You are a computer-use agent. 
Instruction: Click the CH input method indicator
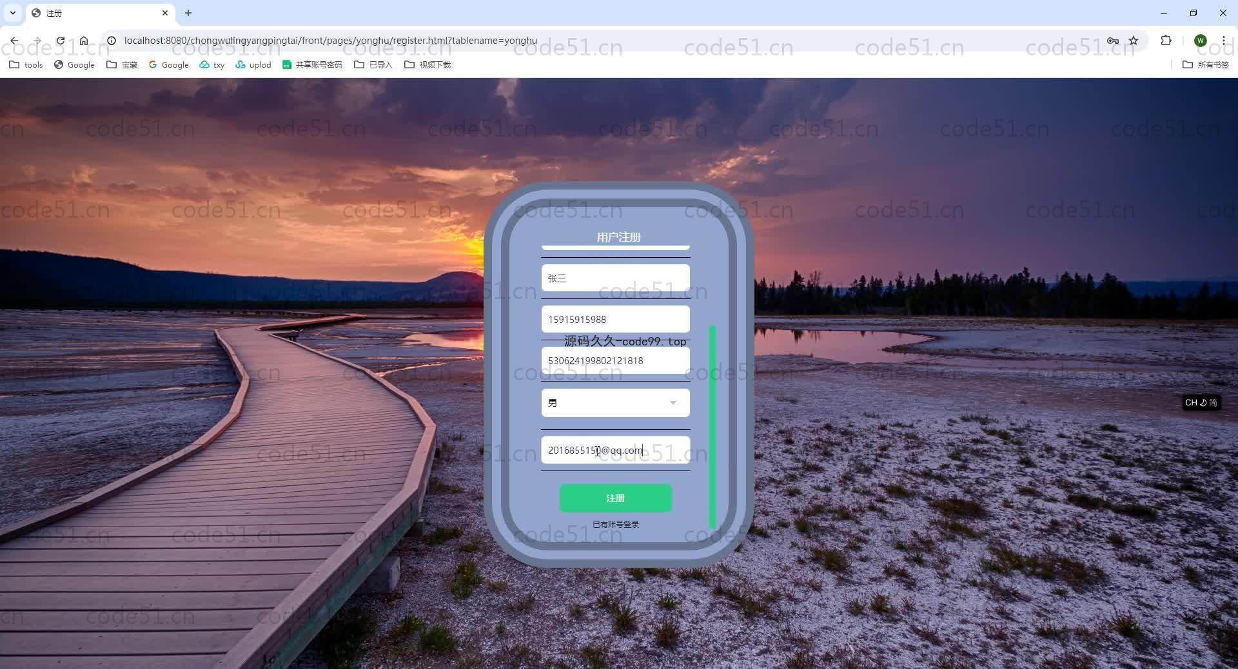1201,402
